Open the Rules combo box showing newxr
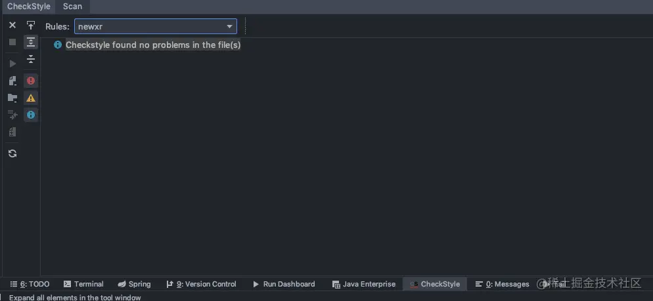Image resolution: width=653 pixels, height=301 pixels. point(155,27)
